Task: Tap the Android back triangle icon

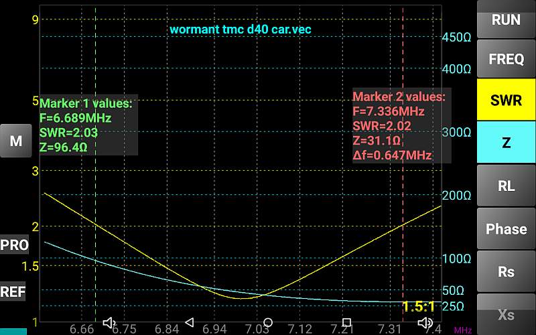Action: [x=189, y=322]
